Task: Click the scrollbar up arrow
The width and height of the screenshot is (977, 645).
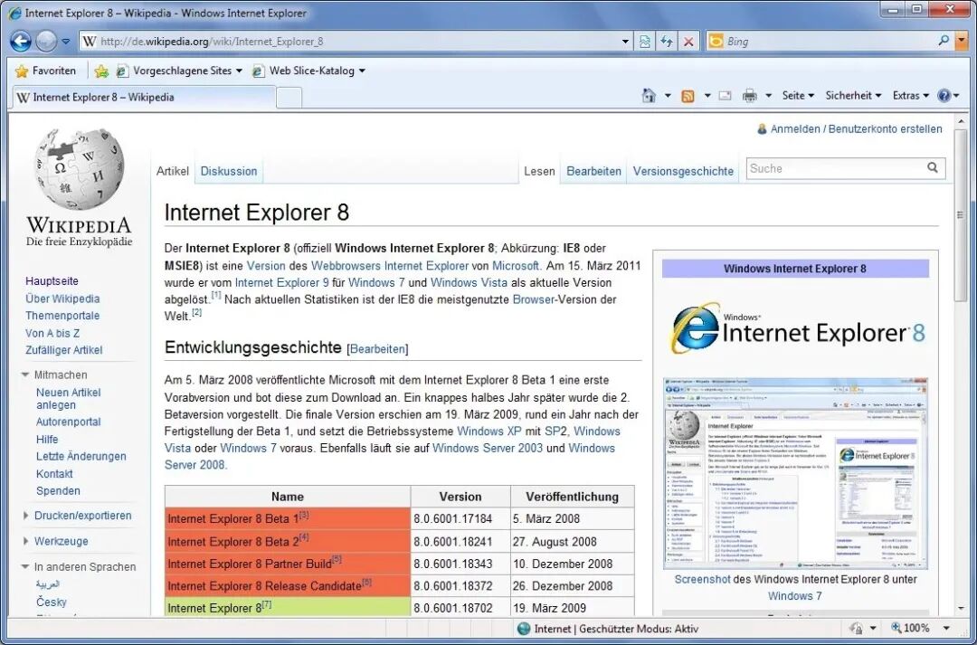Action: click(x=960, y=119)
